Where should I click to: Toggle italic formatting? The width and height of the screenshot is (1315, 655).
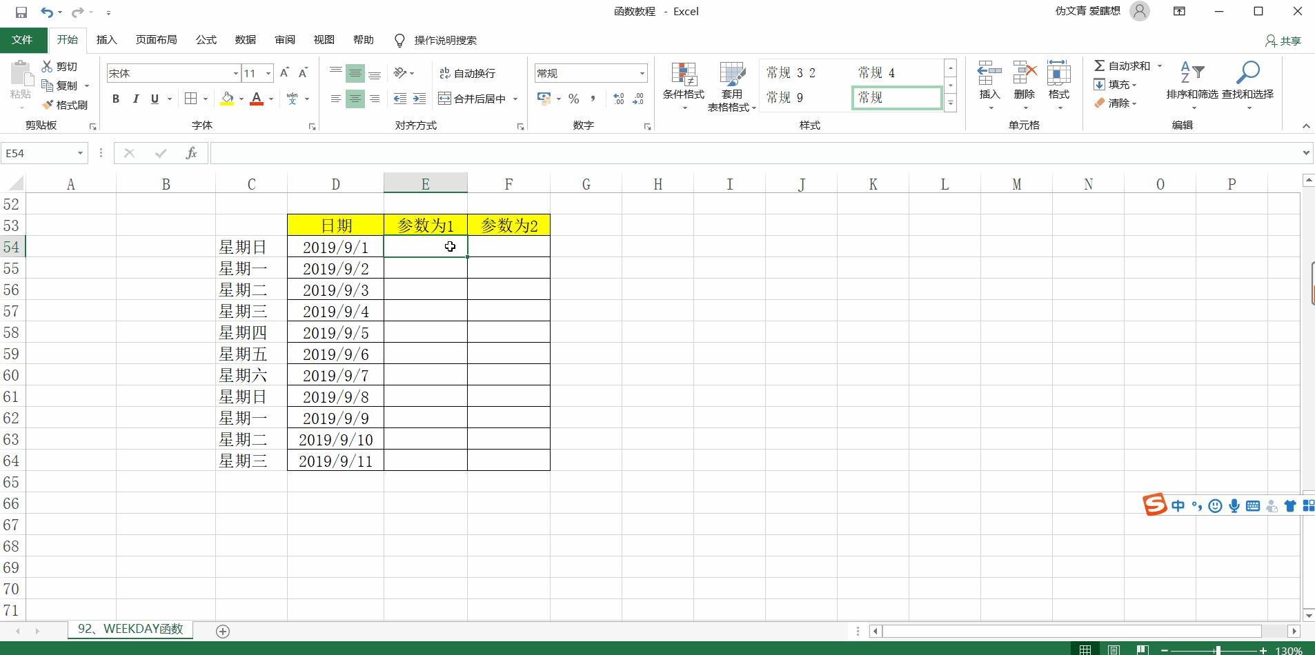136,99
